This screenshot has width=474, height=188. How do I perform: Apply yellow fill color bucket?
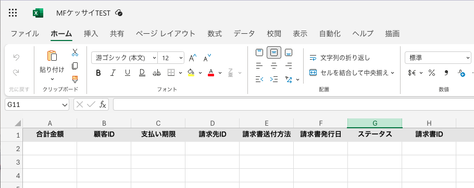click(x=191, y=73)
